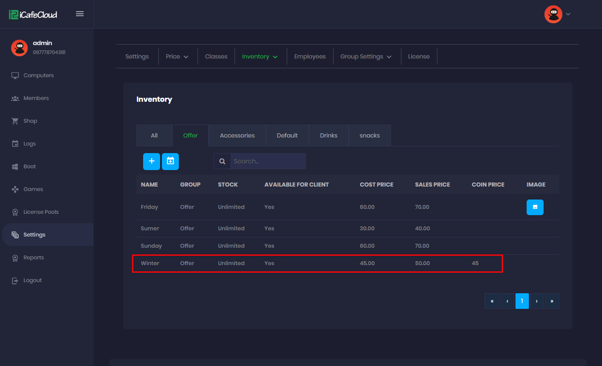Click the plus icon to add inventory item
Viewport: 602px width, 366px height.
152,161
